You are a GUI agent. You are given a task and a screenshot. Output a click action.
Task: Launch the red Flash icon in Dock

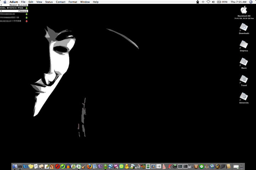point(57,166)
